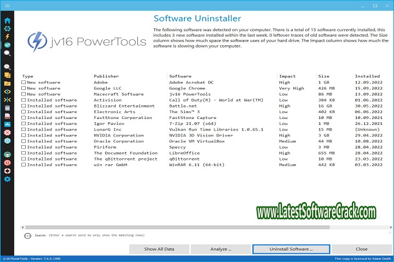
Task: Click the search options icon beside Search
Action: coord(28,236)
